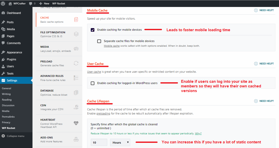The width and height of the screenshot is (279, 148).
Task: Click the comments bubble icon in admin bar
Action: [31, 4]
